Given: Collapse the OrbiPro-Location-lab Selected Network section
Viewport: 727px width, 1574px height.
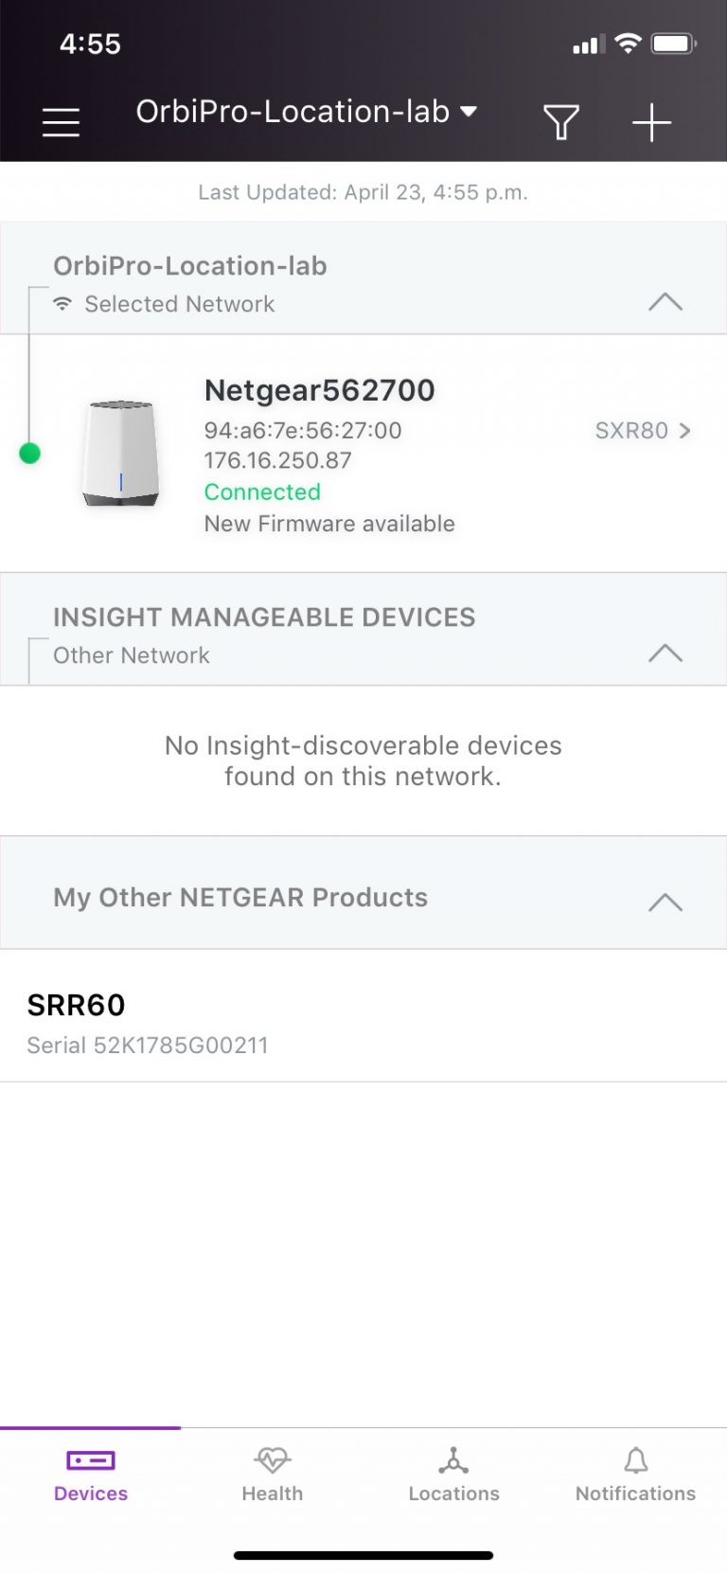Looking at the screenshot, I should click(665, 302).
